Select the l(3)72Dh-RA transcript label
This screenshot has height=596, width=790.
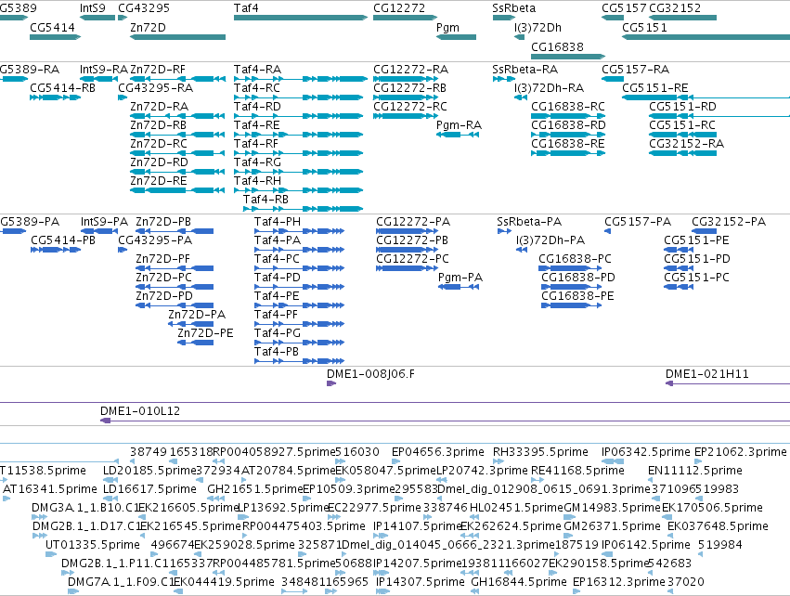[x=550, y=88]
